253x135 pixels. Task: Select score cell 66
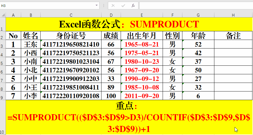click(111, 44)
